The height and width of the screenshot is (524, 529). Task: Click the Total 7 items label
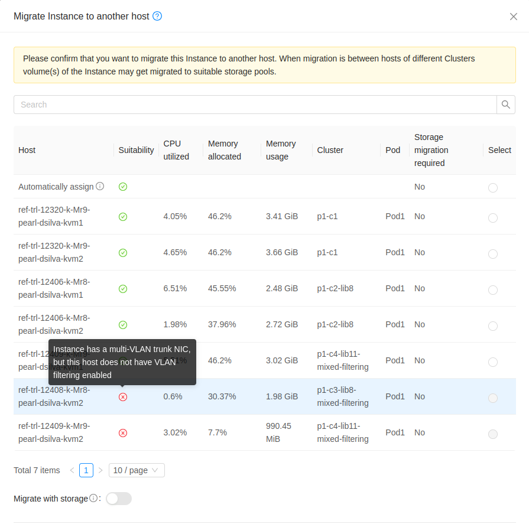click(x=37, y=470)
